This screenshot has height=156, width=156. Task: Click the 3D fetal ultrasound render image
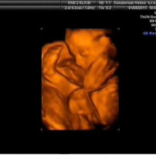pyautogui.click(x=80, y=79)
